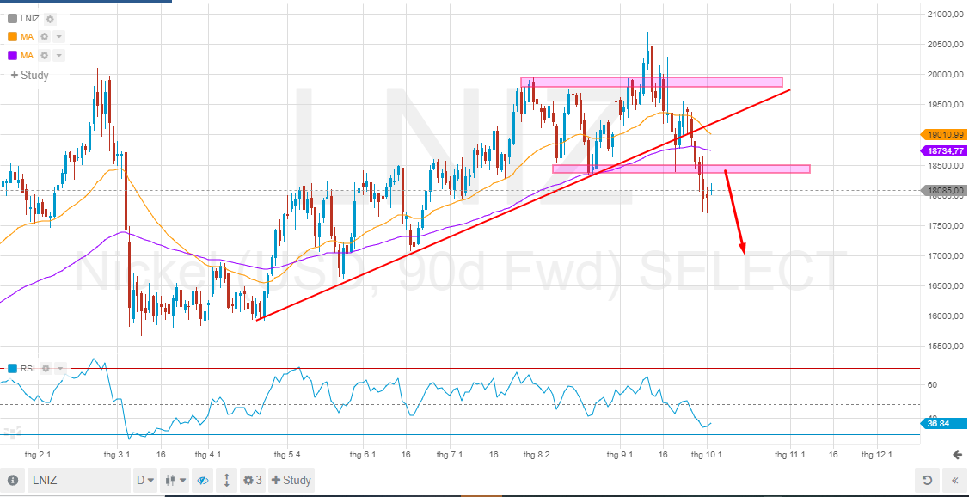Screen dimensions: 969x497
Task: Collapse toolbar with double chevron icon
Action: tap(953, 480)
